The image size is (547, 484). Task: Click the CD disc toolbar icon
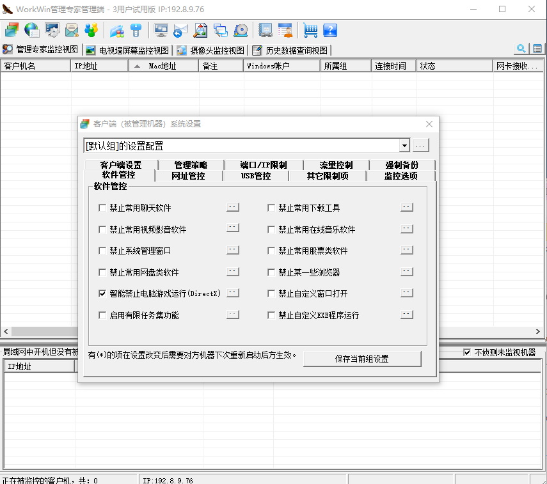coord(241,30)
